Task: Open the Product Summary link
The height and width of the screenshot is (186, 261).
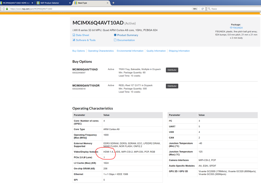Action: [127, 35]
